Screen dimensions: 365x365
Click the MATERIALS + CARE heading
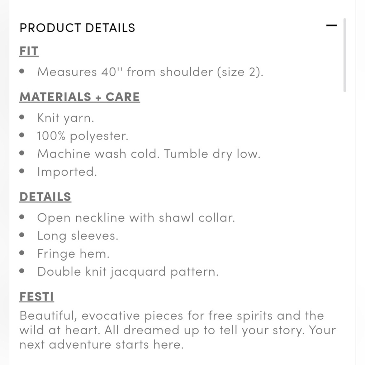tap(80, 97)
